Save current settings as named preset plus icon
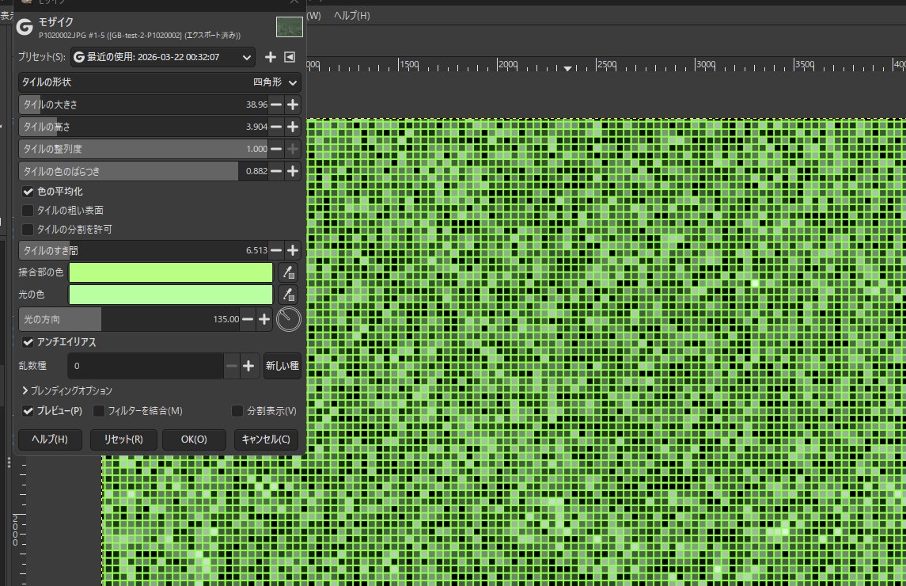Screen dimensions: 906x586 pos(270,57)
